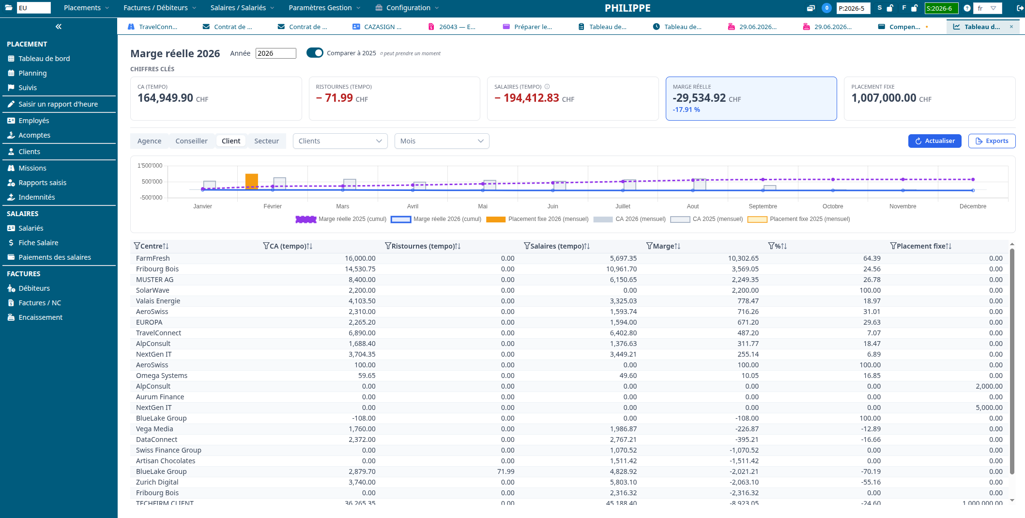Open the fr language dropdown
Viewport: 1025px width, 518px height.
coord(987,8)
